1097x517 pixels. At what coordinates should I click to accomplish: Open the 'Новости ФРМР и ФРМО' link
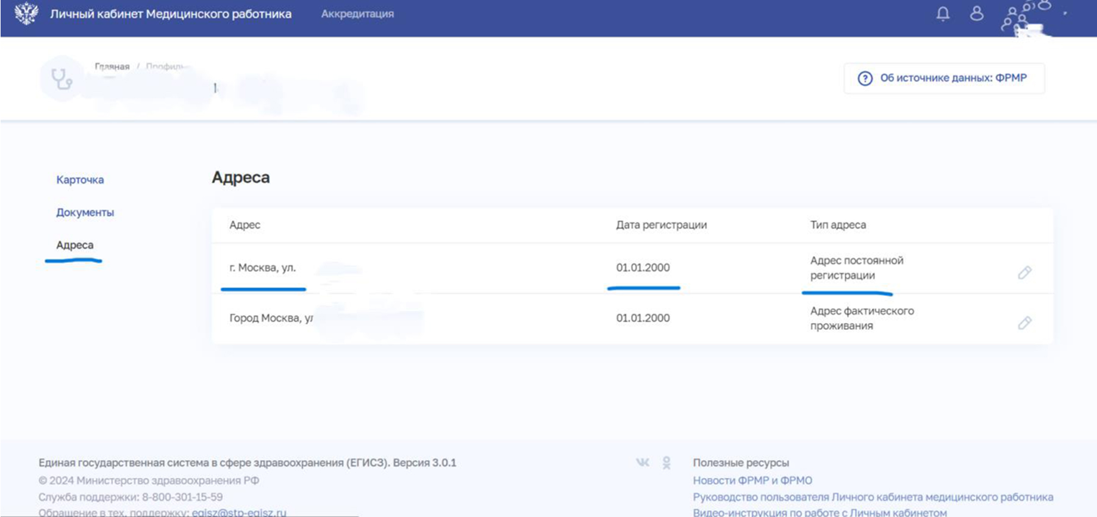(752, 480)
